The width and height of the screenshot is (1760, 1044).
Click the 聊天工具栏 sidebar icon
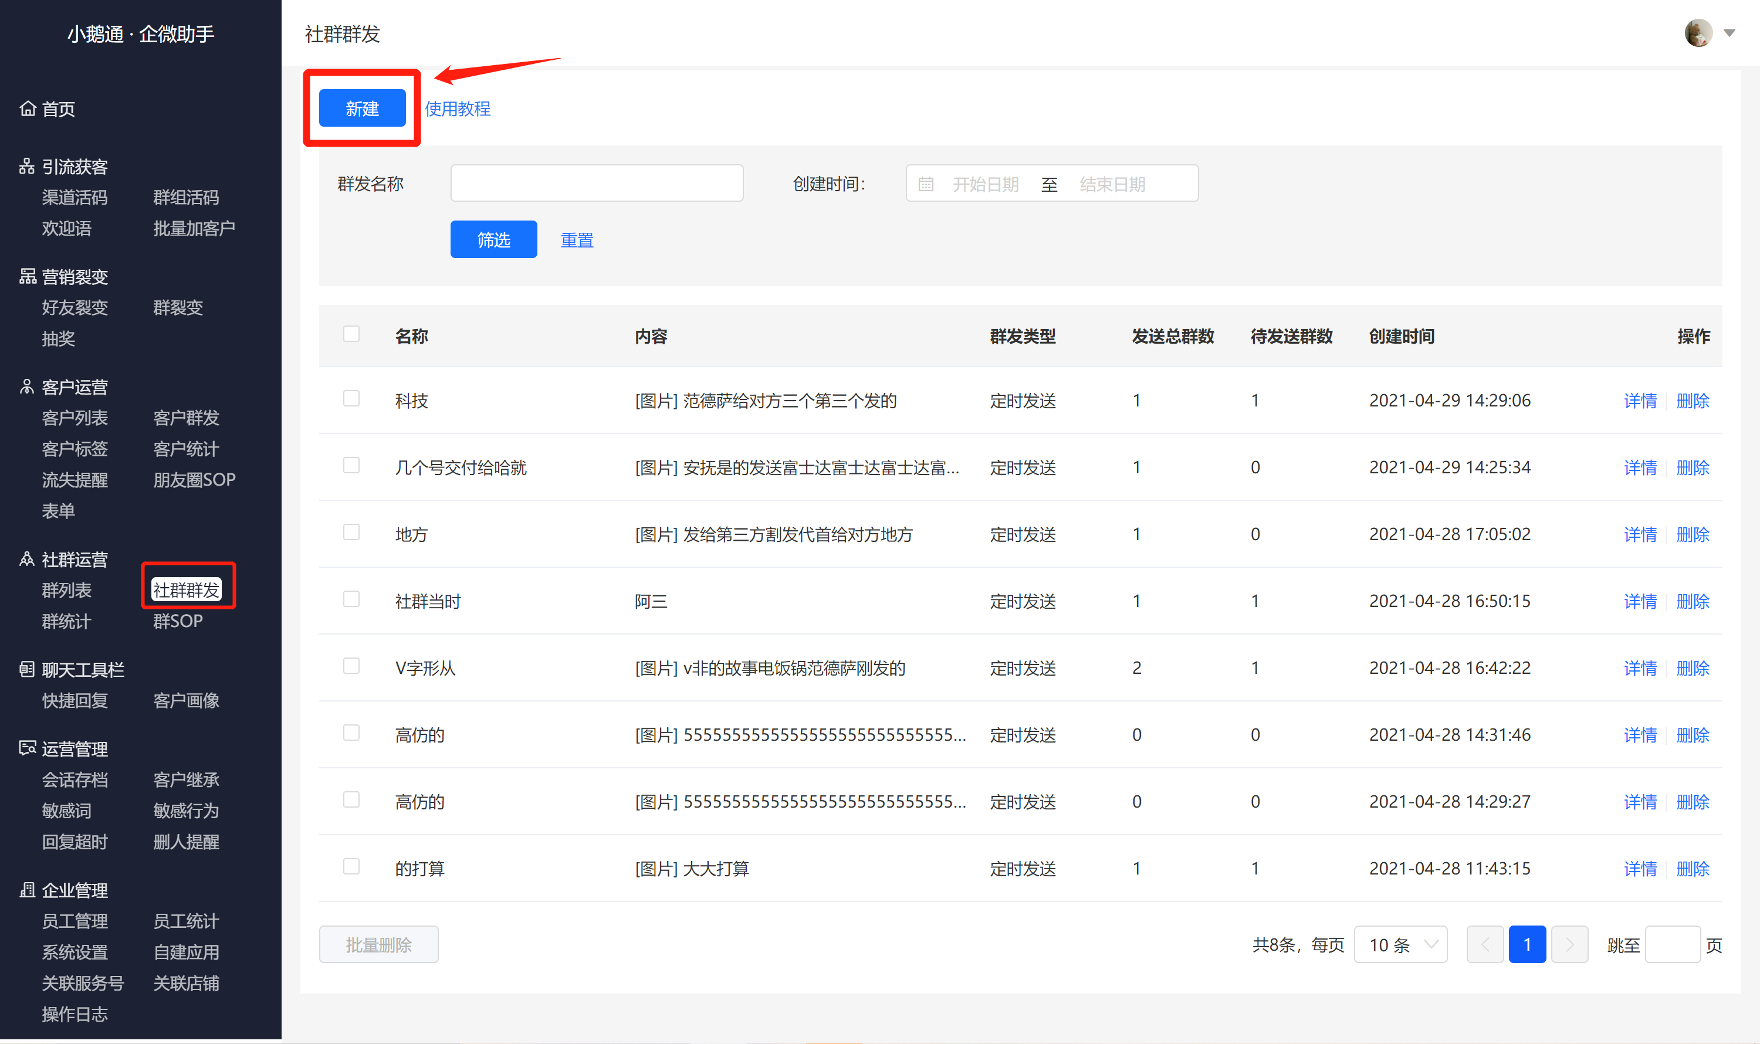pyautogui.click(x=28, y=669)
